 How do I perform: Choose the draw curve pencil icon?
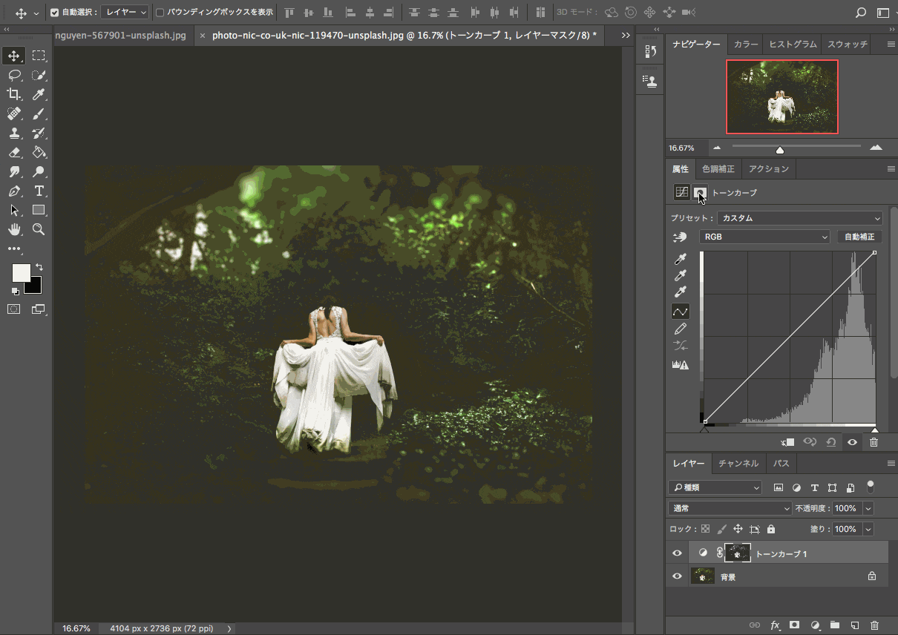coord(681,329)
